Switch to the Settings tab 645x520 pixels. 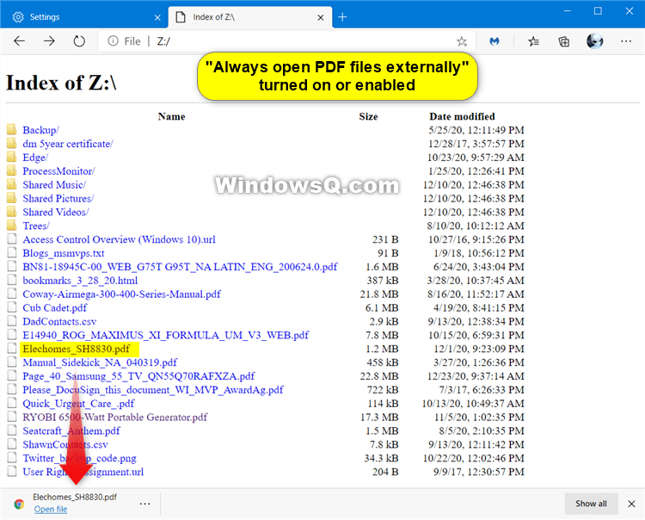(84, 17)
